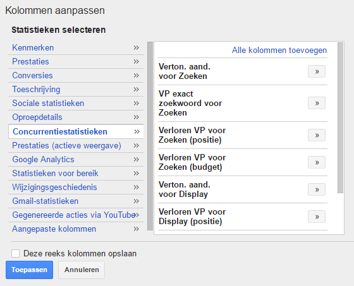Screen dimensions: 354x286
Task: Add VP exact zoekwoord voor Zoeken column
Action: (317, 103)
